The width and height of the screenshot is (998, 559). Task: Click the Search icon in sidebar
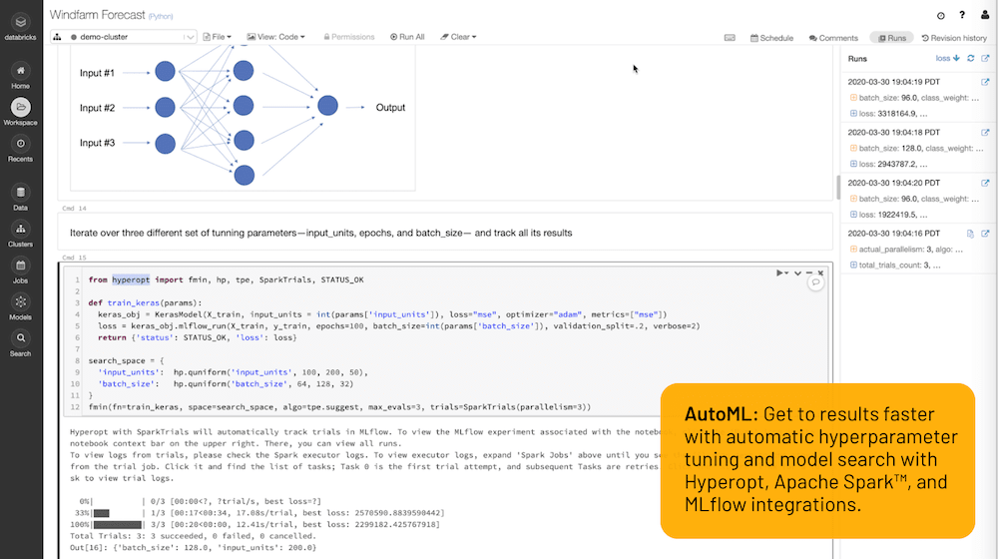click(x=20, y=338)
